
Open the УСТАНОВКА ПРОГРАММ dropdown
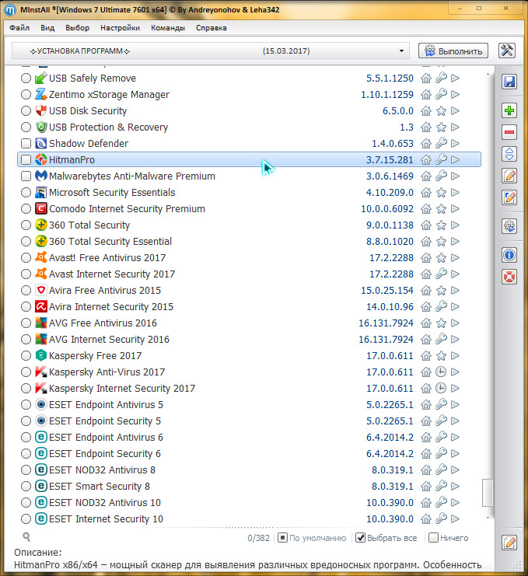pyautogui.click(x=210, y=51)
